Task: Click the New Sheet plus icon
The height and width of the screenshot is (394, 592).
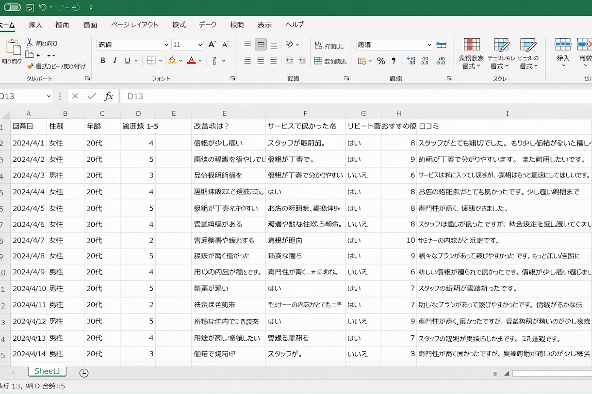Action: pos(84,373)
